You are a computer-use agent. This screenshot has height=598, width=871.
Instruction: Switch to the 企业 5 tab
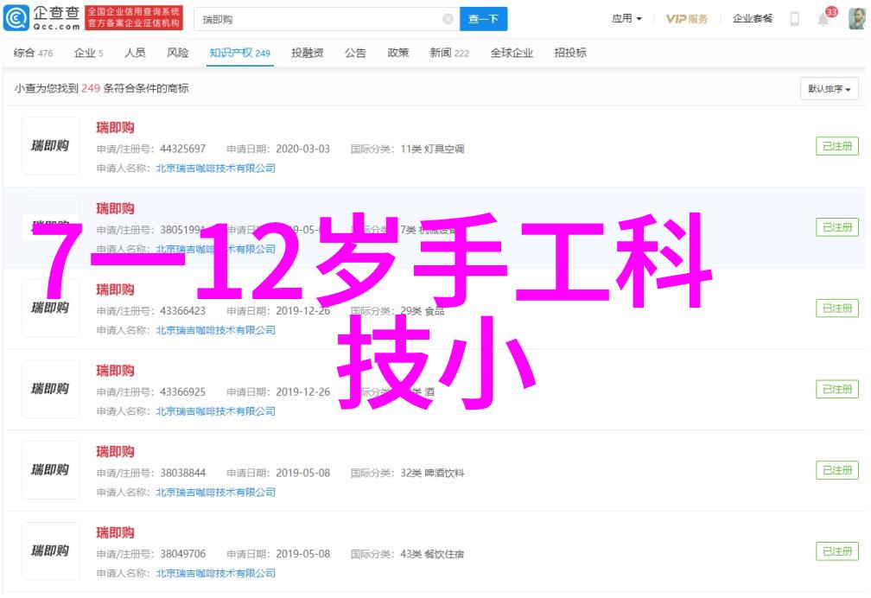pos(89,53)
